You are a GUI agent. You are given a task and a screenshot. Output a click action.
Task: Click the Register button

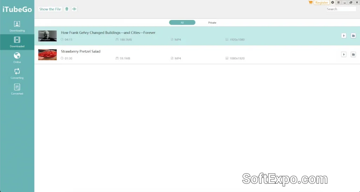321,2
